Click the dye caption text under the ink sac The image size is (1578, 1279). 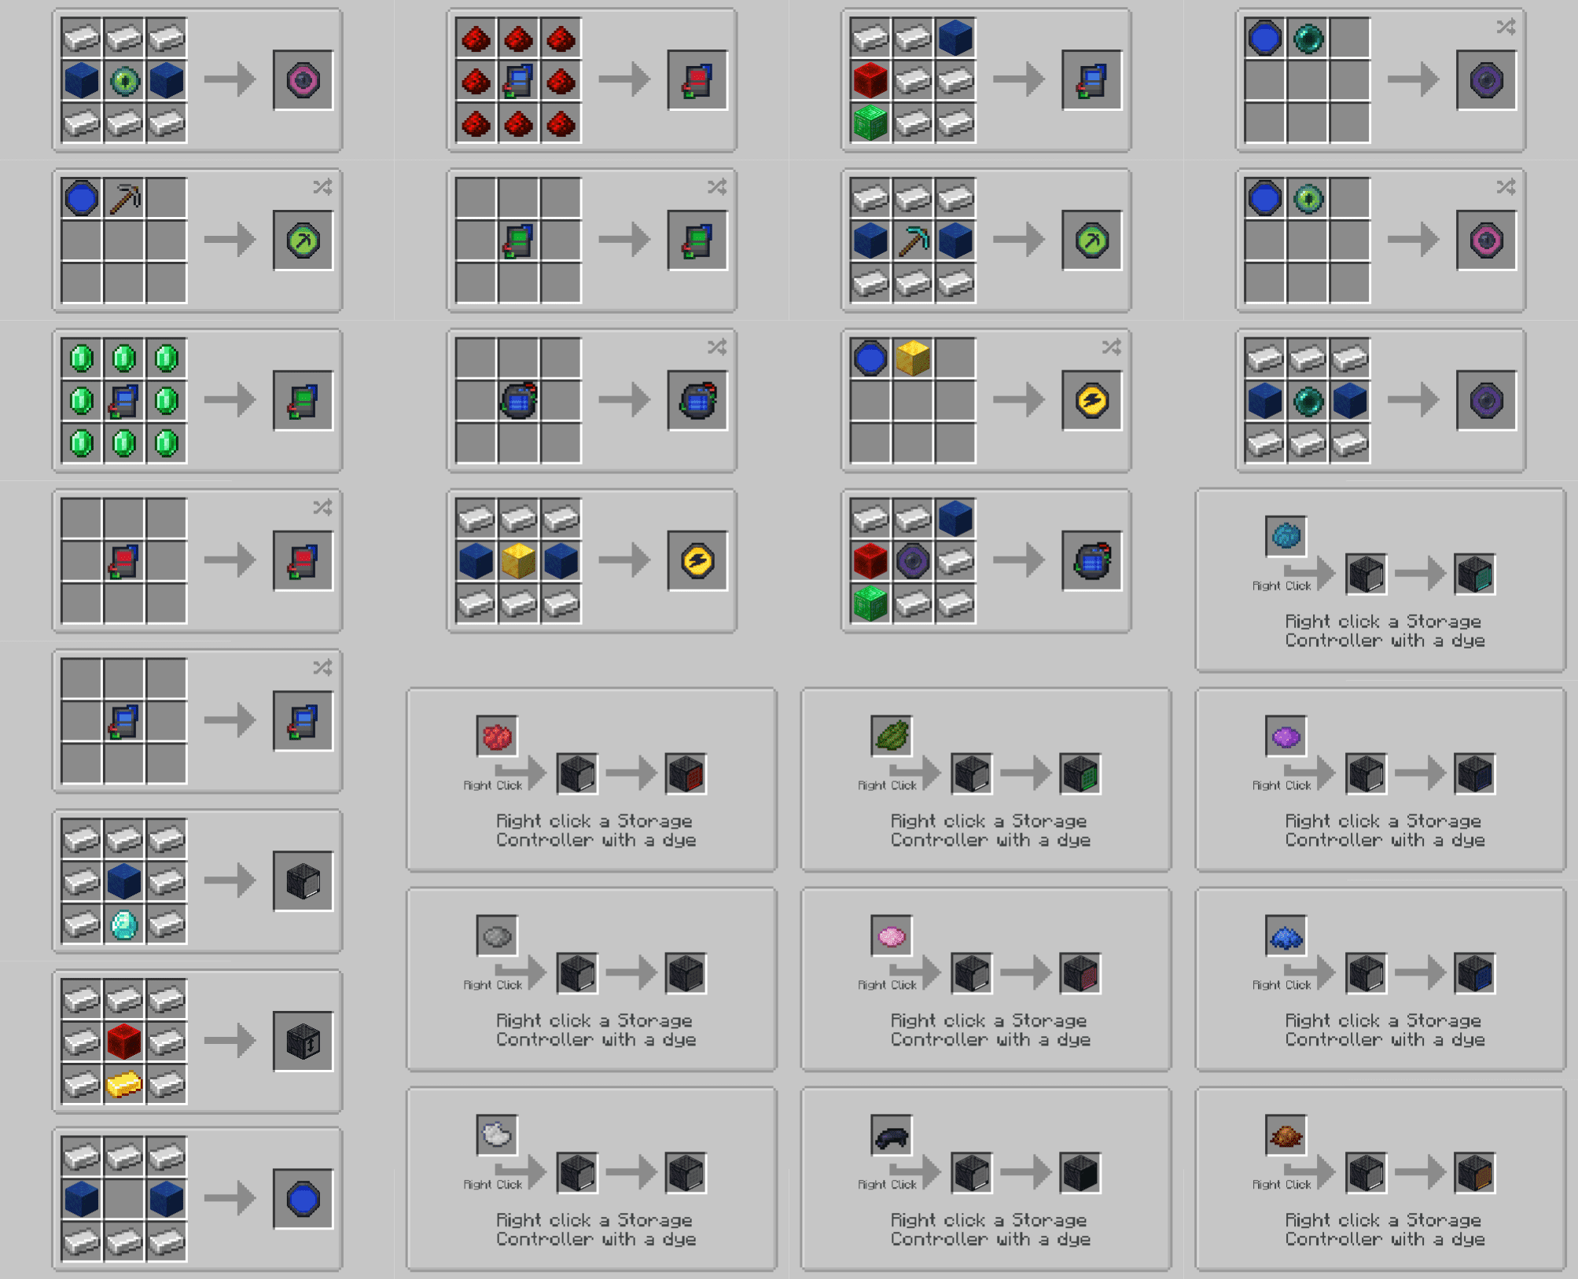pos(990,1230)
